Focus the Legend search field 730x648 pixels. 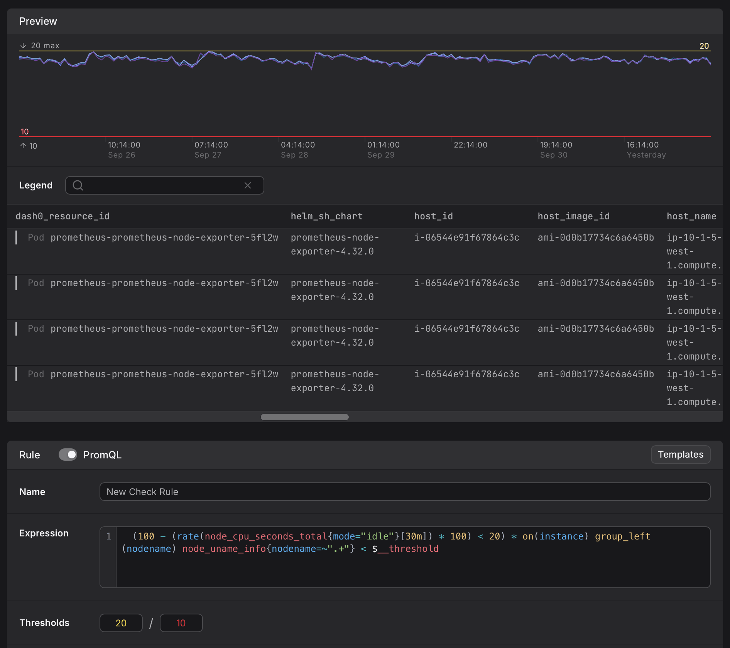164,185
